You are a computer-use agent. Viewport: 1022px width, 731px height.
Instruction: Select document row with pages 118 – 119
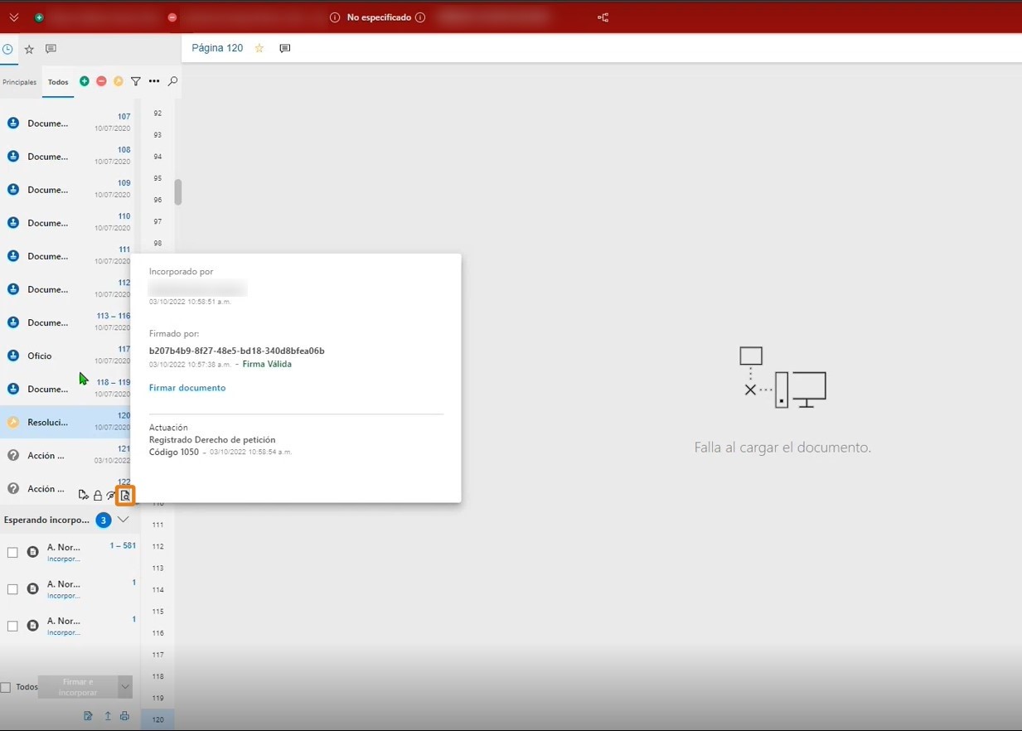[x=66, y=389]
